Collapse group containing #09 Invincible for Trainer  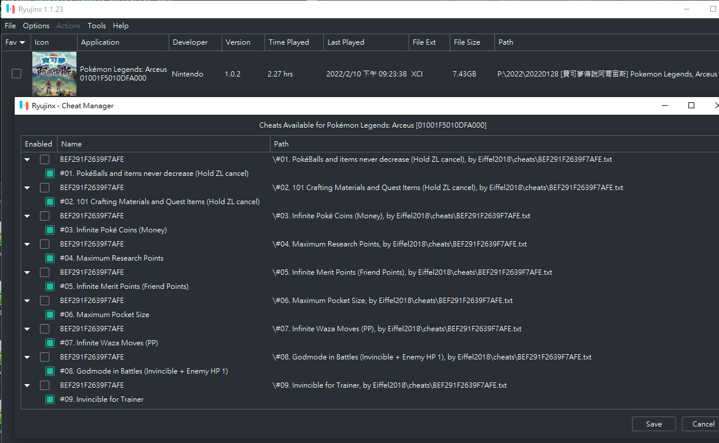coord(27,385)
